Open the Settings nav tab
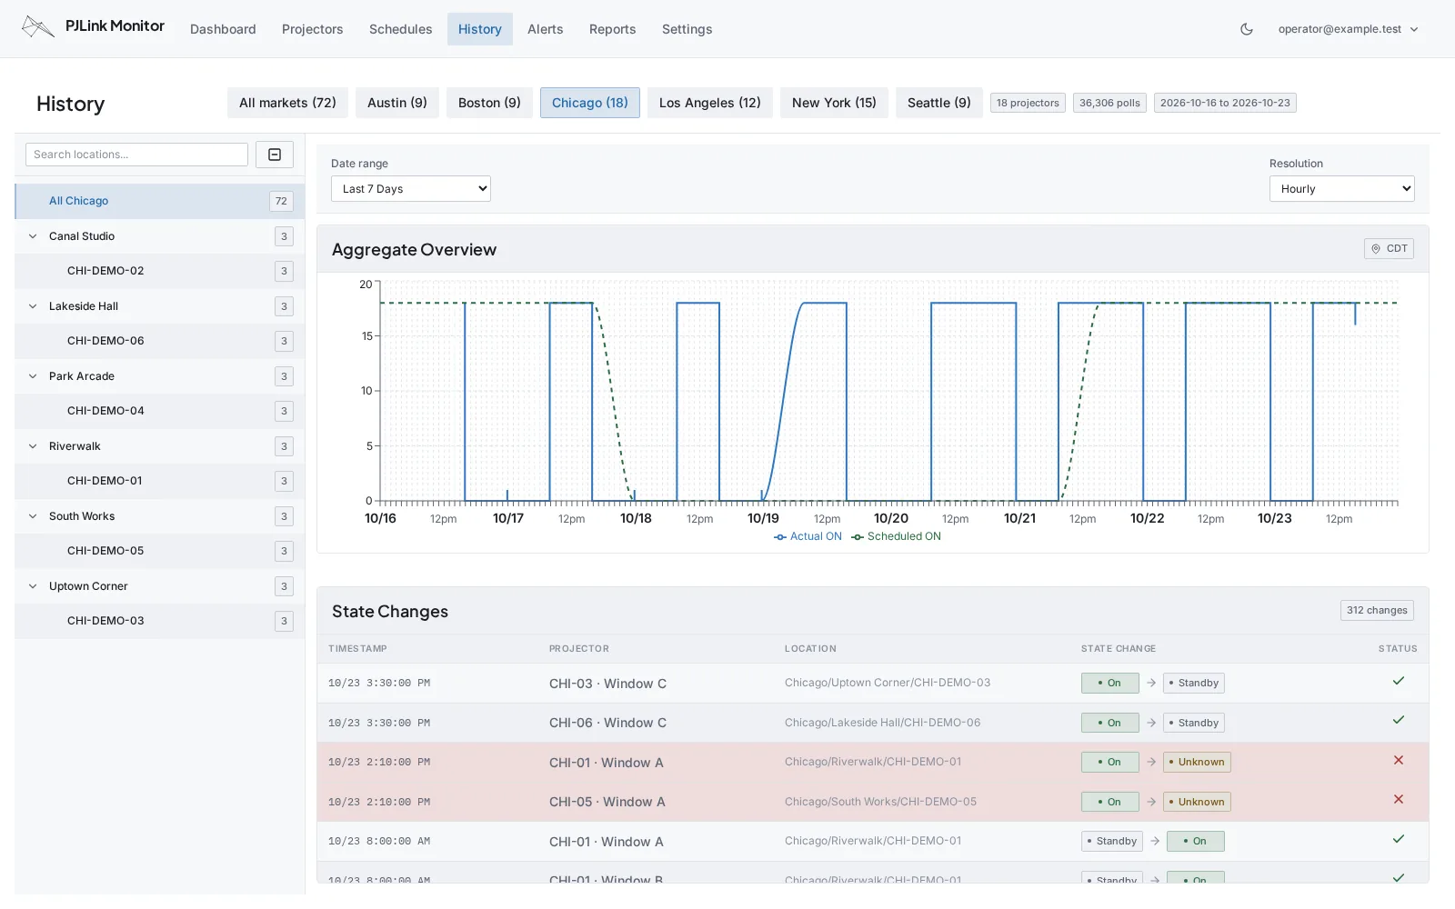The height and width of the screenshot is (909, 1455). click(687, 29)
